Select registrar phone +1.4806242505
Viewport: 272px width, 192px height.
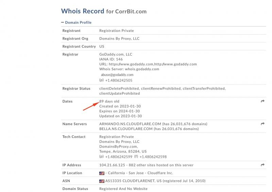119,80
